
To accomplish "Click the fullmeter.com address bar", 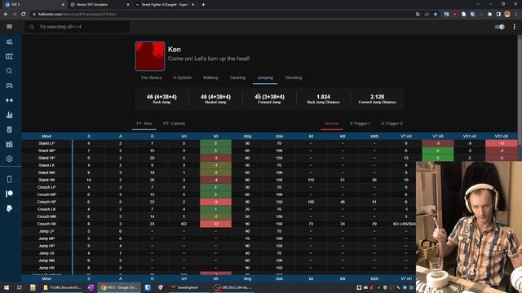I will pos(219,15).
